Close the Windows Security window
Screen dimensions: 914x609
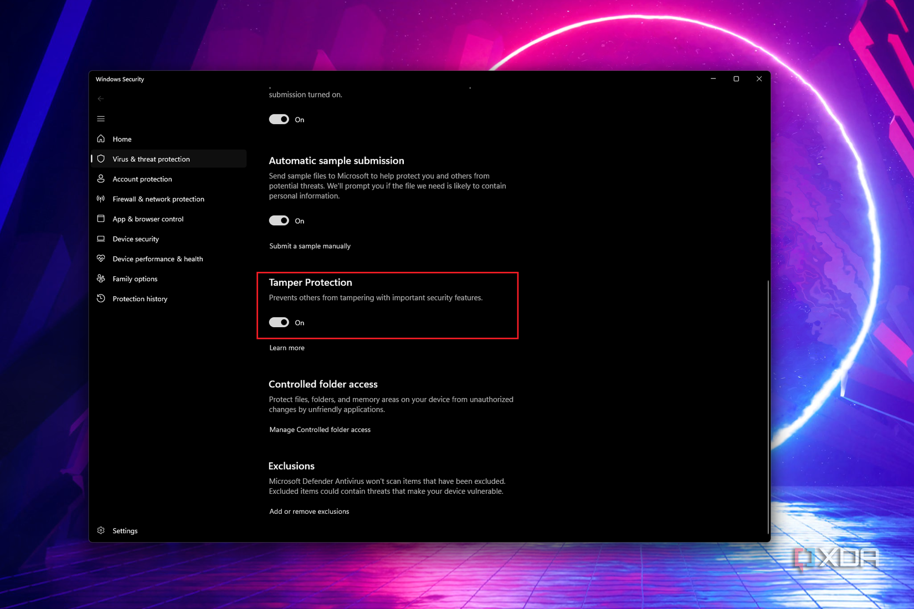coord(759,79)
